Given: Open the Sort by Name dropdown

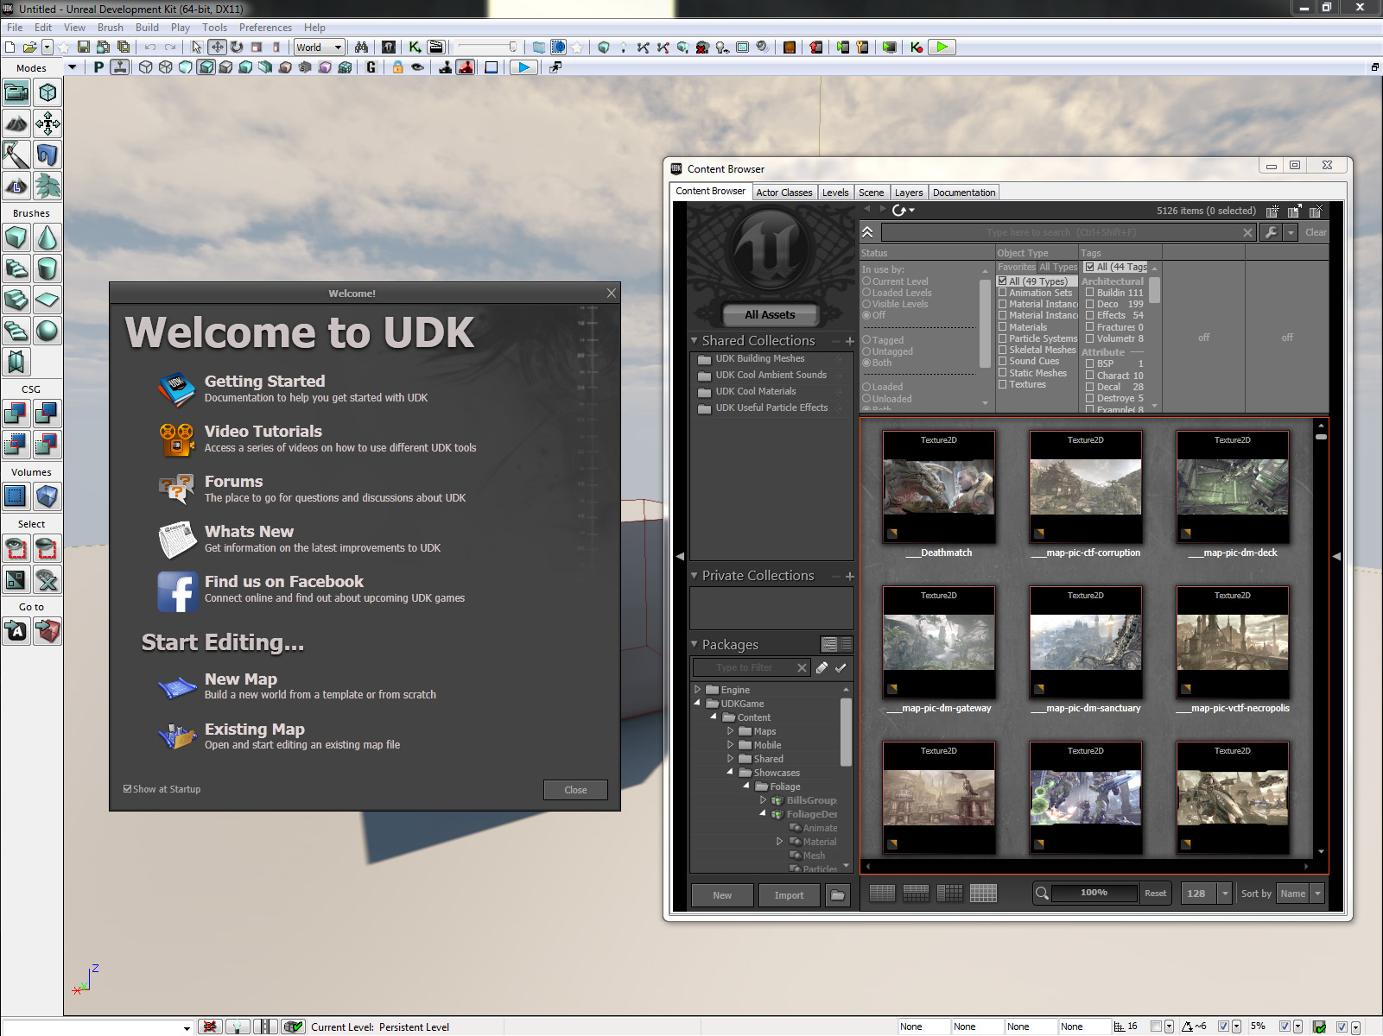Looking at the screenshot, I should [x=1301, y=894].
